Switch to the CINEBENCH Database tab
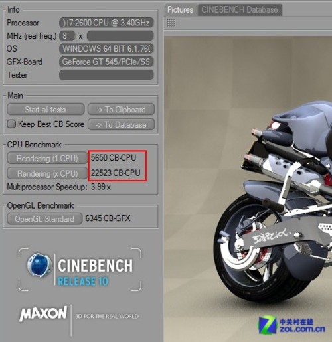Image resolution: width=332 pixels, height=342 pixels. click(240, 10)
